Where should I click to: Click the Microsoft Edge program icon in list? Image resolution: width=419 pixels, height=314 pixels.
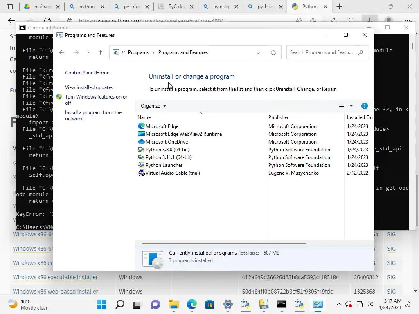[x=141, y=126]
